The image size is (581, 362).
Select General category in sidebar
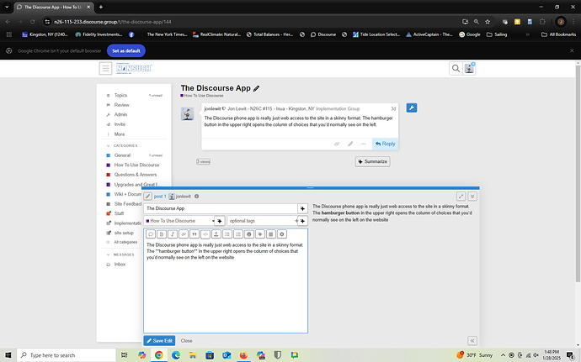click(122, 155)
